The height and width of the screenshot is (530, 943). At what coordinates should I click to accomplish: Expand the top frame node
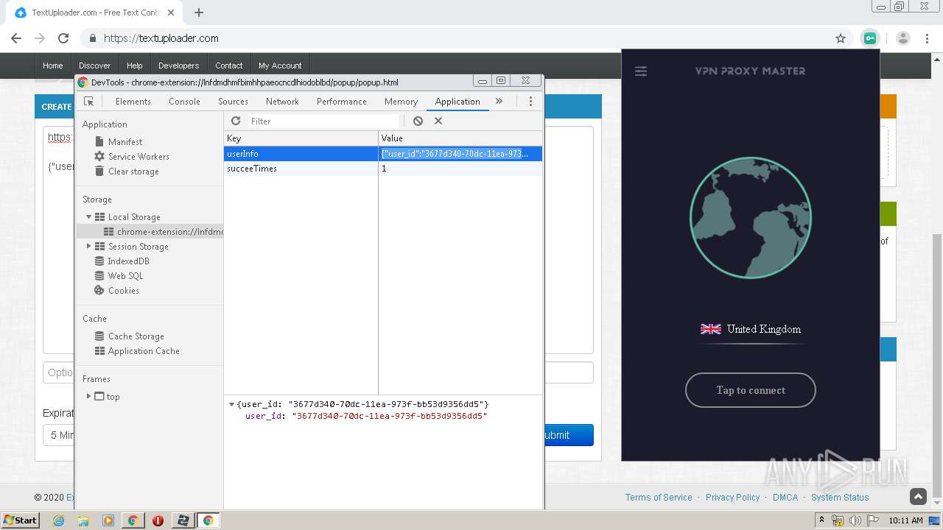pos(89,396)
